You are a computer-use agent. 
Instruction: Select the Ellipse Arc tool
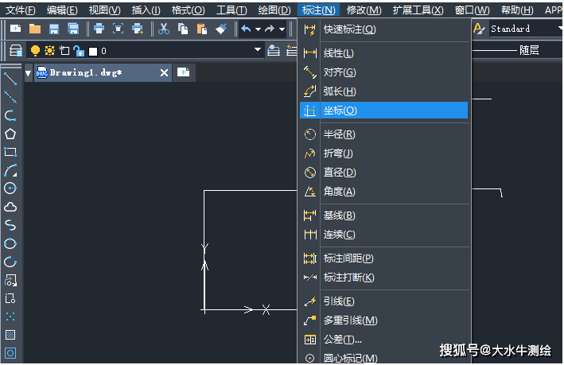click(x=10, y=262)
